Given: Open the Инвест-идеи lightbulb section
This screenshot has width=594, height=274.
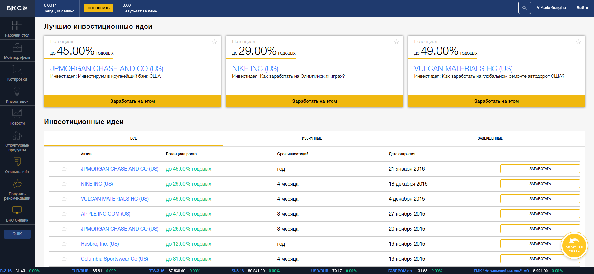Looking at the screenshot, I should click(x=17, y=95).
